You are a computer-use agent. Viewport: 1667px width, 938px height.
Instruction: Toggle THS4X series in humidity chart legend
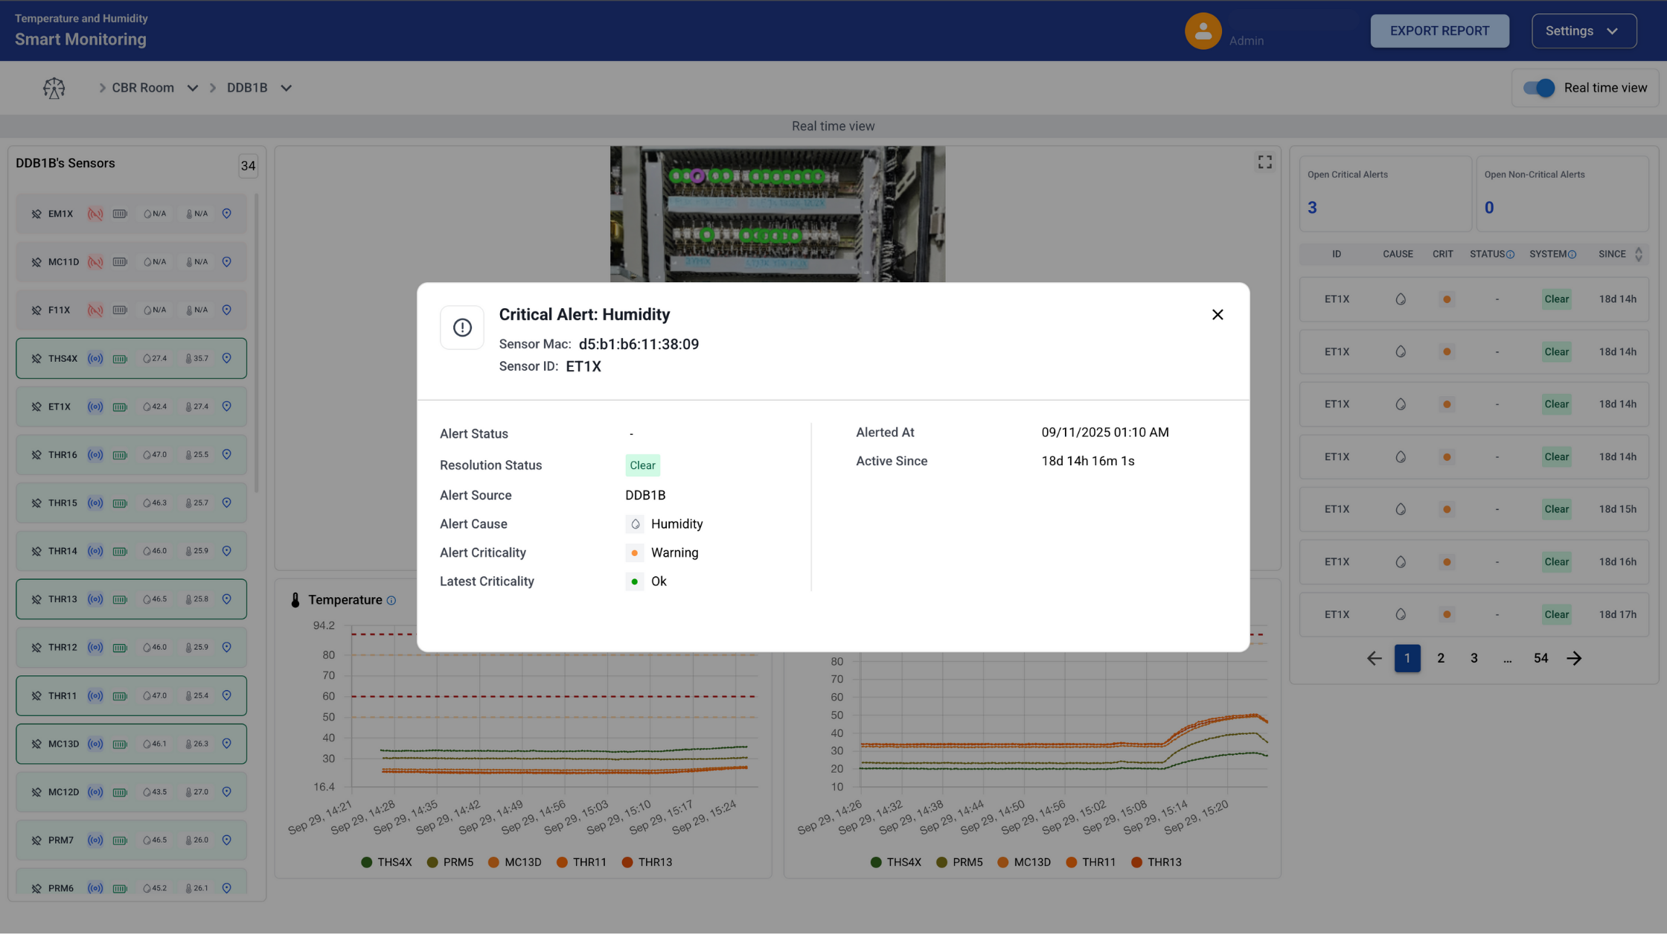coord(895,862)
